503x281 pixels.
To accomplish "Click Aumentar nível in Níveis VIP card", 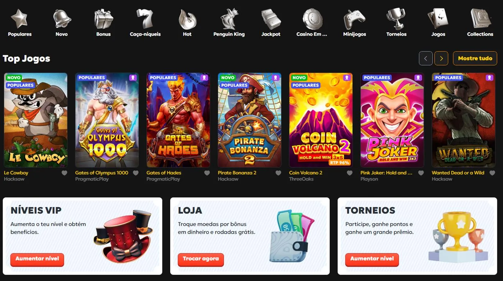I will [37, 259].
